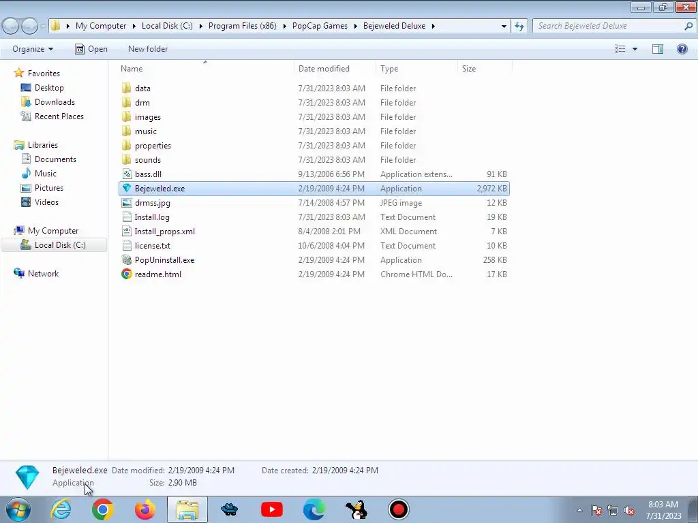Sort by the Name column header

206,69
